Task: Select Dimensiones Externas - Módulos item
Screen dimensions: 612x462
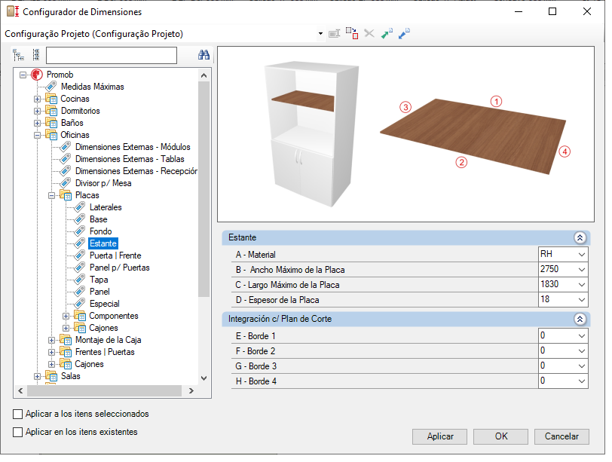Action: 133,147
